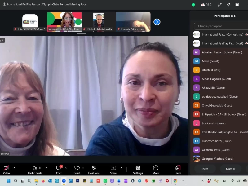Open WhatsApp from the taskbar
The height and width of the screenshot is (186, 248).
(105, 181)
